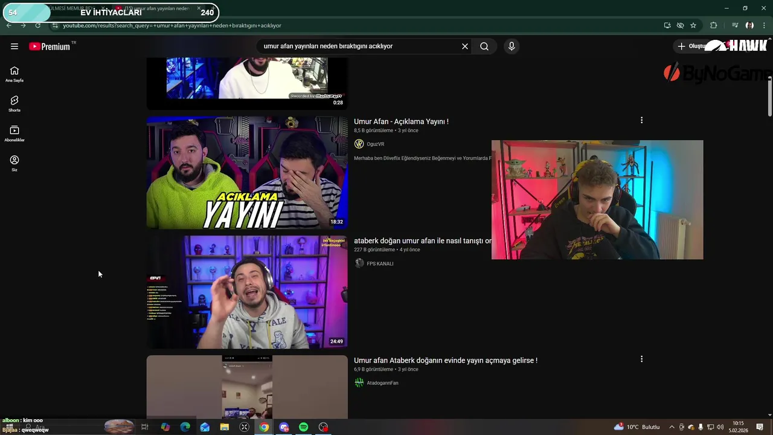773x435 pixels.
Task: Open the Outlook mail taskbar icon
Action: coord(205,427)
